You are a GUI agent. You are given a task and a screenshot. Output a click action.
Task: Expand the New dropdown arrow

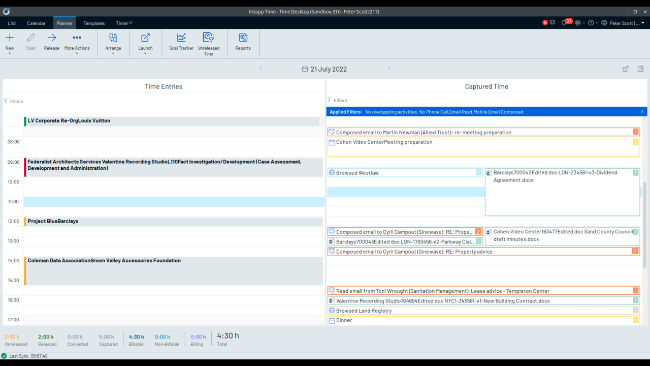click(10, 53)
